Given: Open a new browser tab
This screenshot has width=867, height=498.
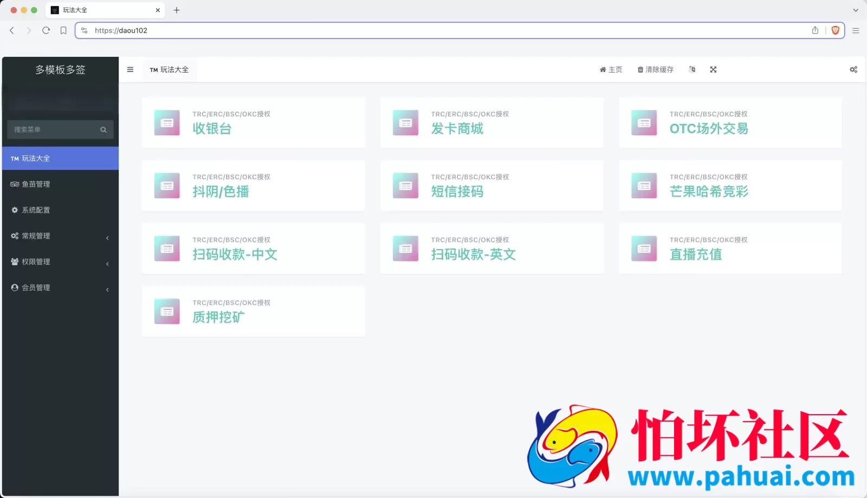Looking at the screenshot, I should pyautogui.click(x=177, y=10).
